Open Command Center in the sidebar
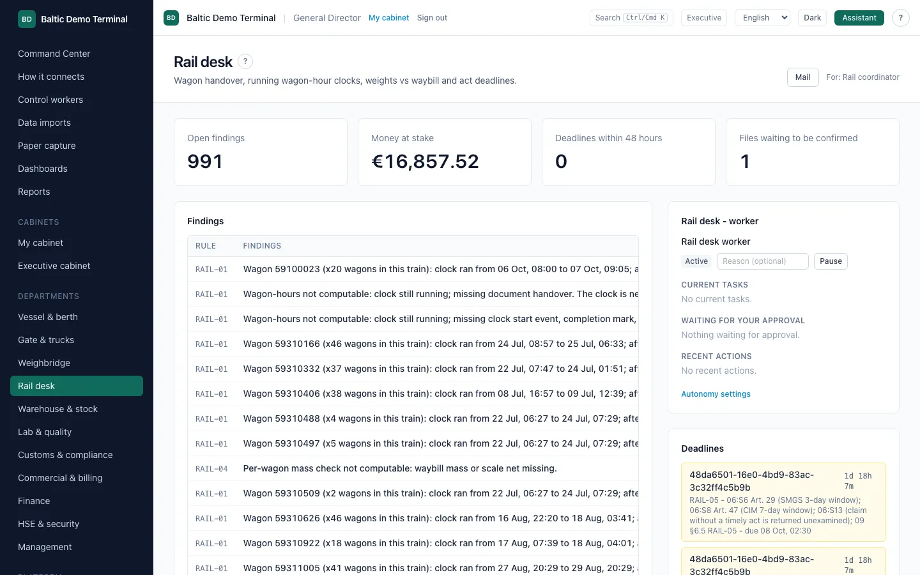 click(77, 54)
